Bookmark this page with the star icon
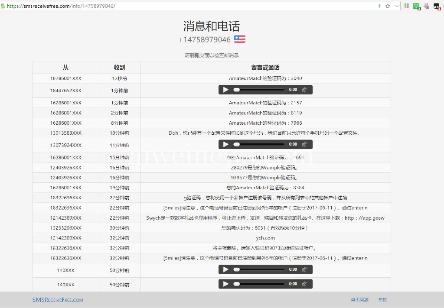444x308 pixels. (388, 6)
